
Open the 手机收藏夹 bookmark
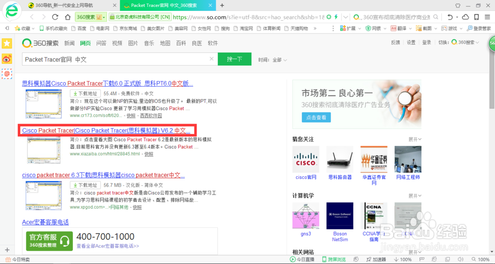click(53, 28)
